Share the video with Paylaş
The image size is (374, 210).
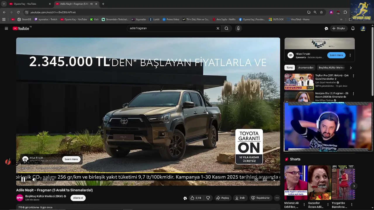tap(222, 198)
